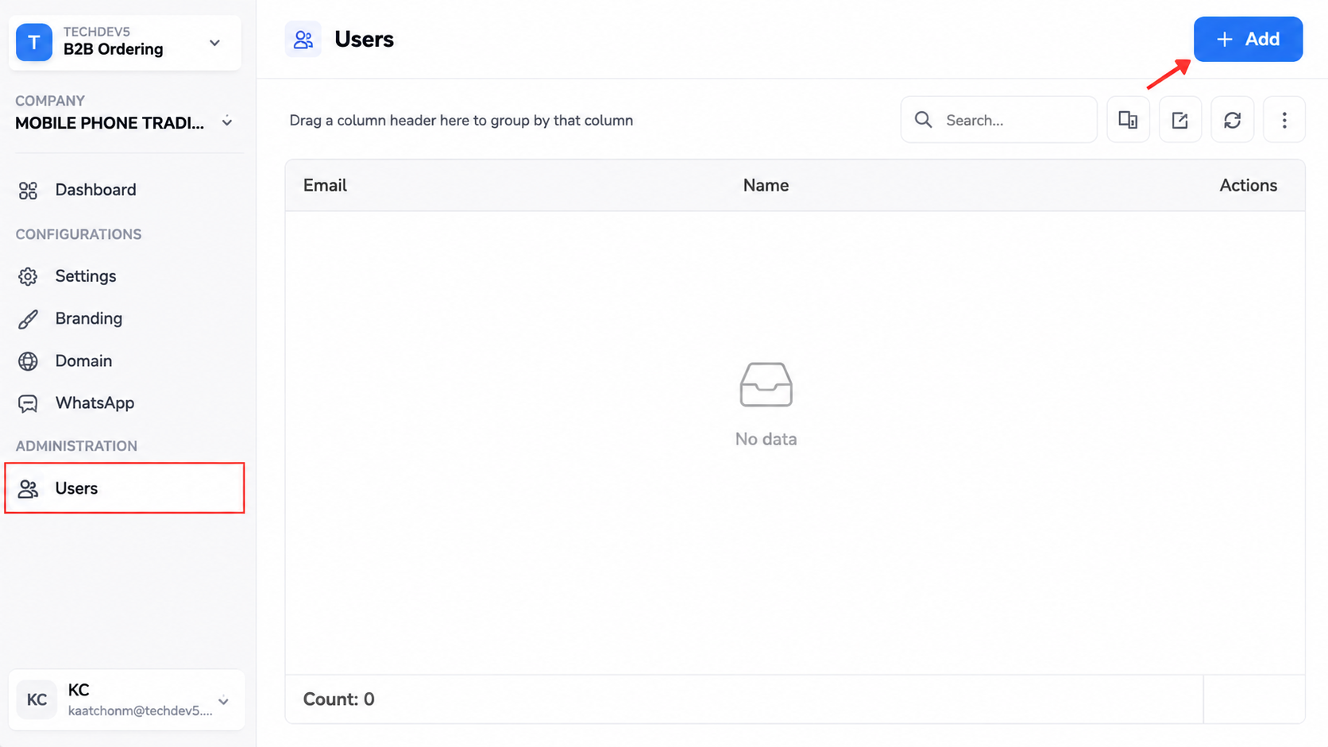Click the Users people icon in sidebar
Screen dimensions: 1328x747
tap(28, 489)
